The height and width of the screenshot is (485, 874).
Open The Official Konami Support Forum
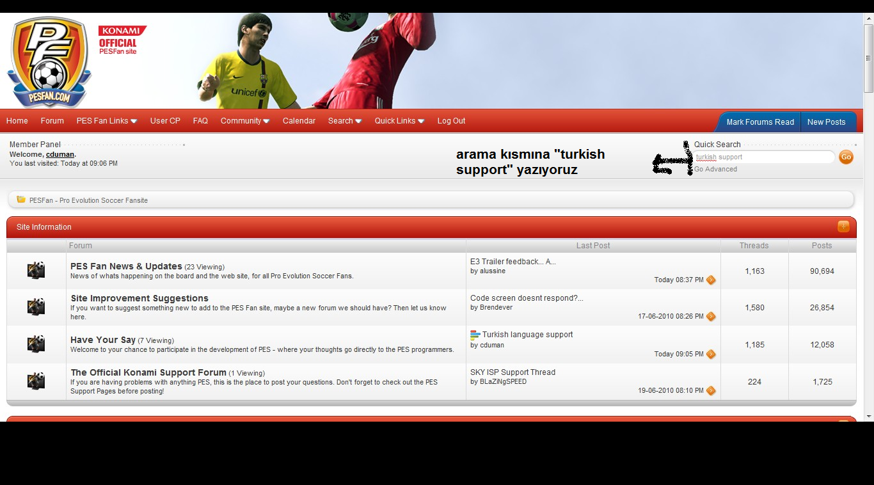tap(148, 372)
